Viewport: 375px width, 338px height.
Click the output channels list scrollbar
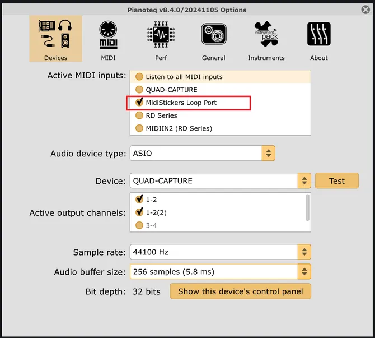click(x=307, y=207)
